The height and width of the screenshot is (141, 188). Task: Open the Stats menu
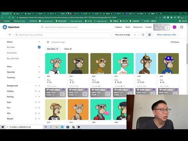tap(128, 27)
